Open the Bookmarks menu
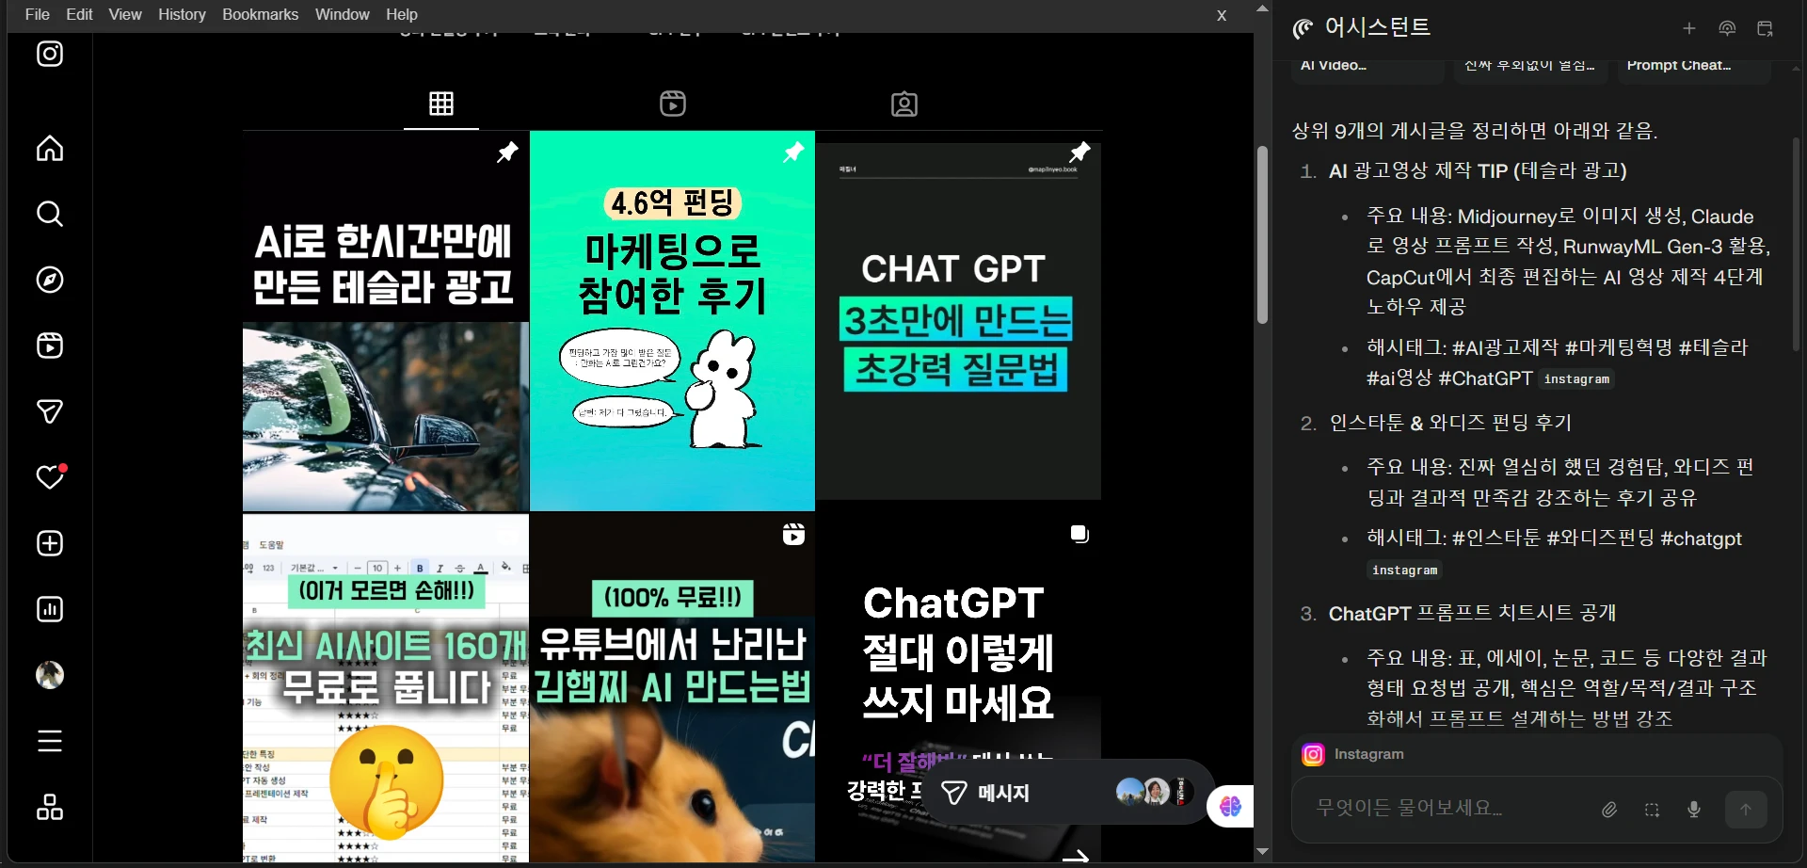Screen dimensions: 1807x868 tap(260, 15)
